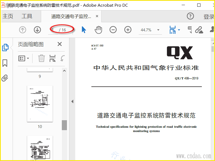This screenshot has height=161, width=215.
Task: Open thumbnail panel options menu
Action: (x=24, y=58)
